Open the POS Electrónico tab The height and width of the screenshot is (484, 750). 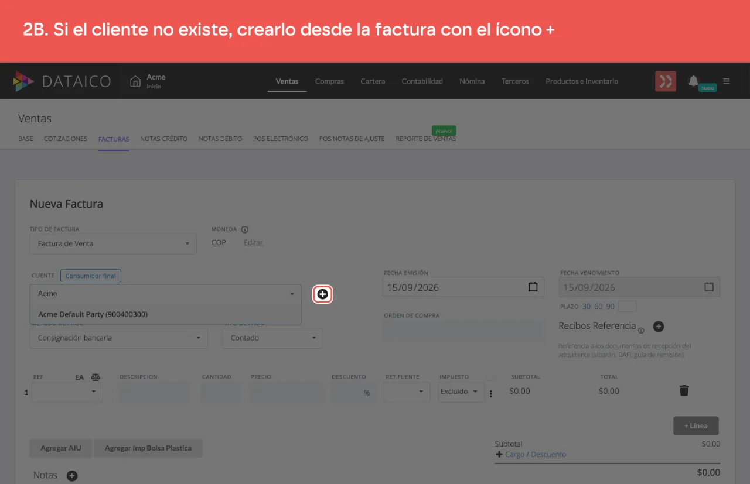point(281,139)
